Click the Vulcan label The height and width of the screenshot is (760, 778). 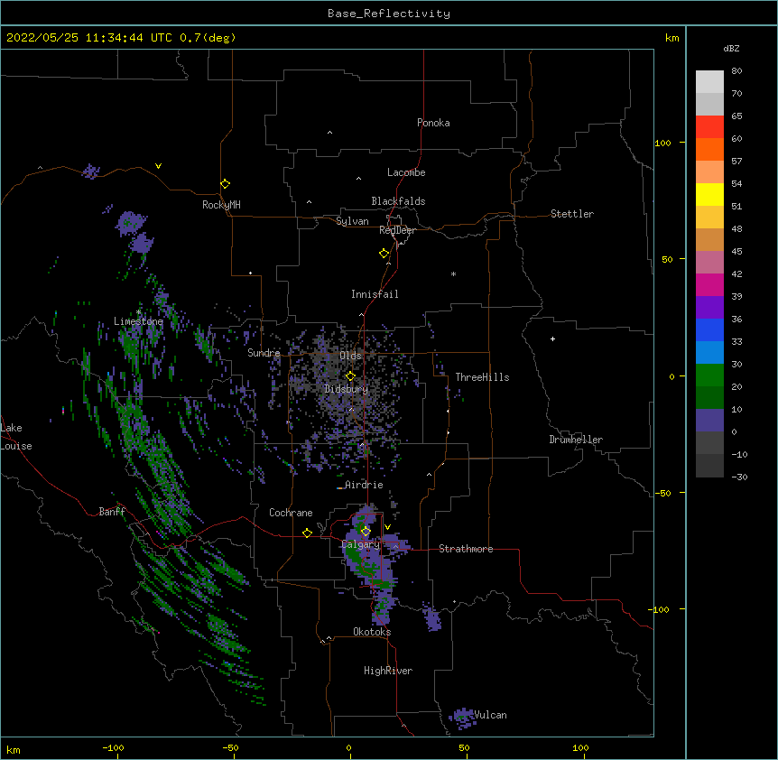pos(490,715)
